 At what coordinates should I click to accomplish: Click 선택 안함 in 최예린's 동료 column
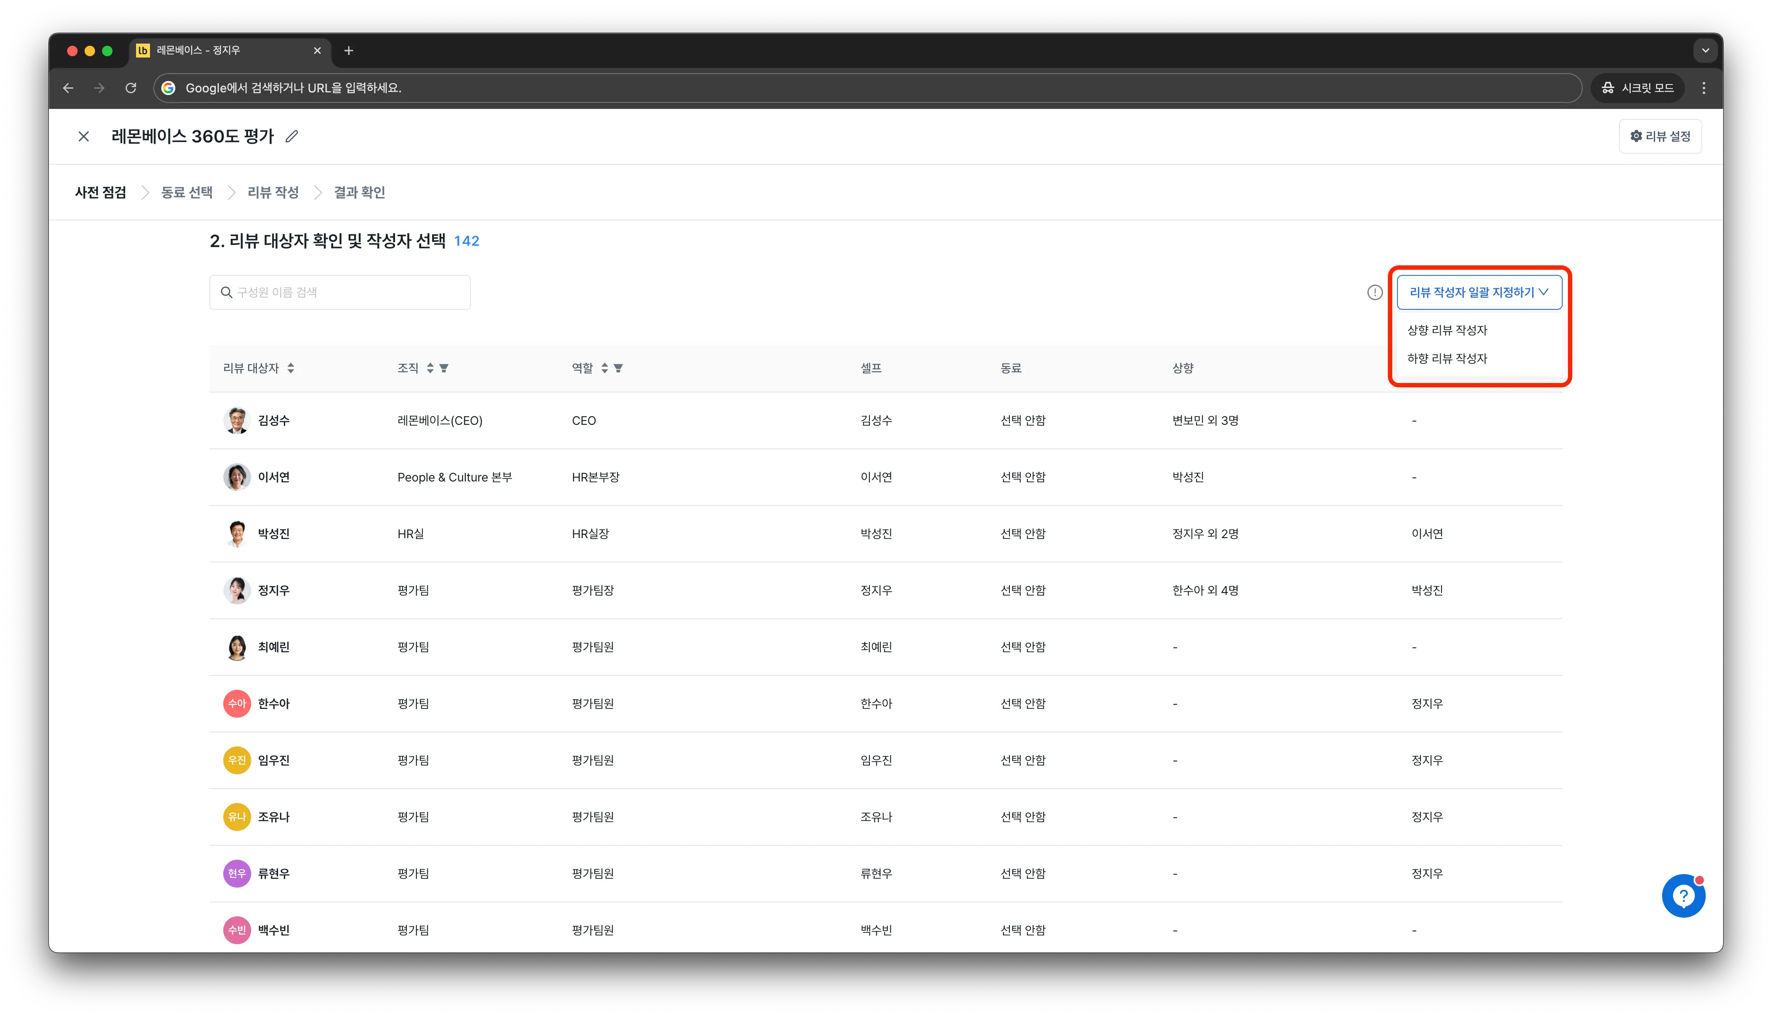(x=1023, y=647)
